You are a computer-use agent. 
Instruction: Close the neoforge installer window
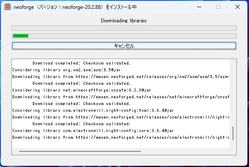coord(238,7)
